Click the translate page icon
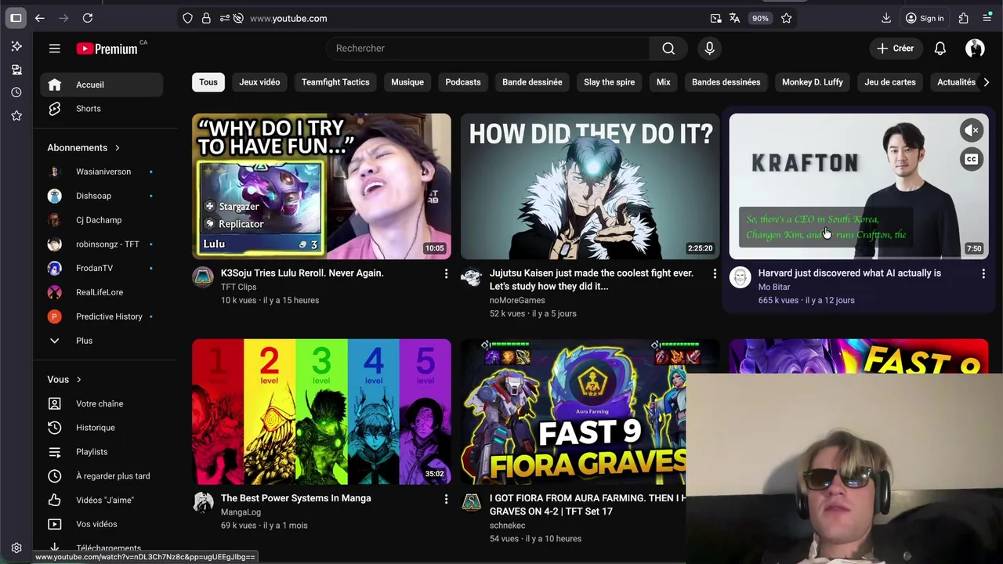The width and height of the screenshot is (1003, 564). 734,18
